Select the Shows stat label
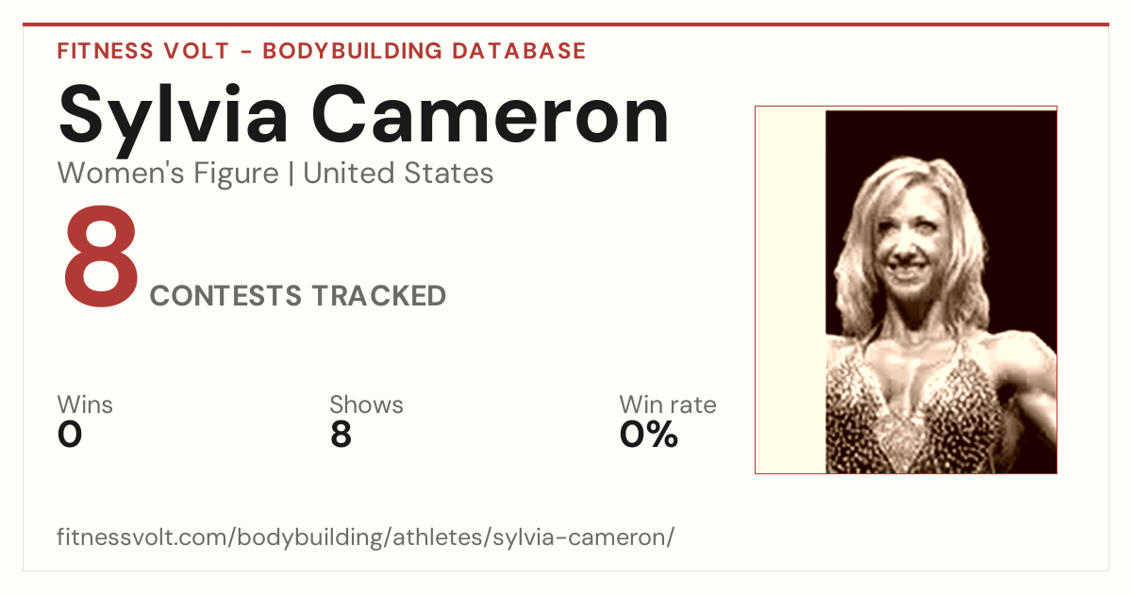This screenshot has height=594, width=1132. (x=366, y=405)
